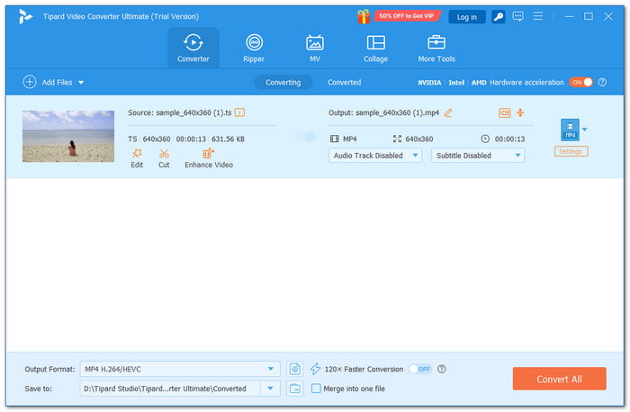
Task: Click the output format profile settings icon
Action: (295, 369)
